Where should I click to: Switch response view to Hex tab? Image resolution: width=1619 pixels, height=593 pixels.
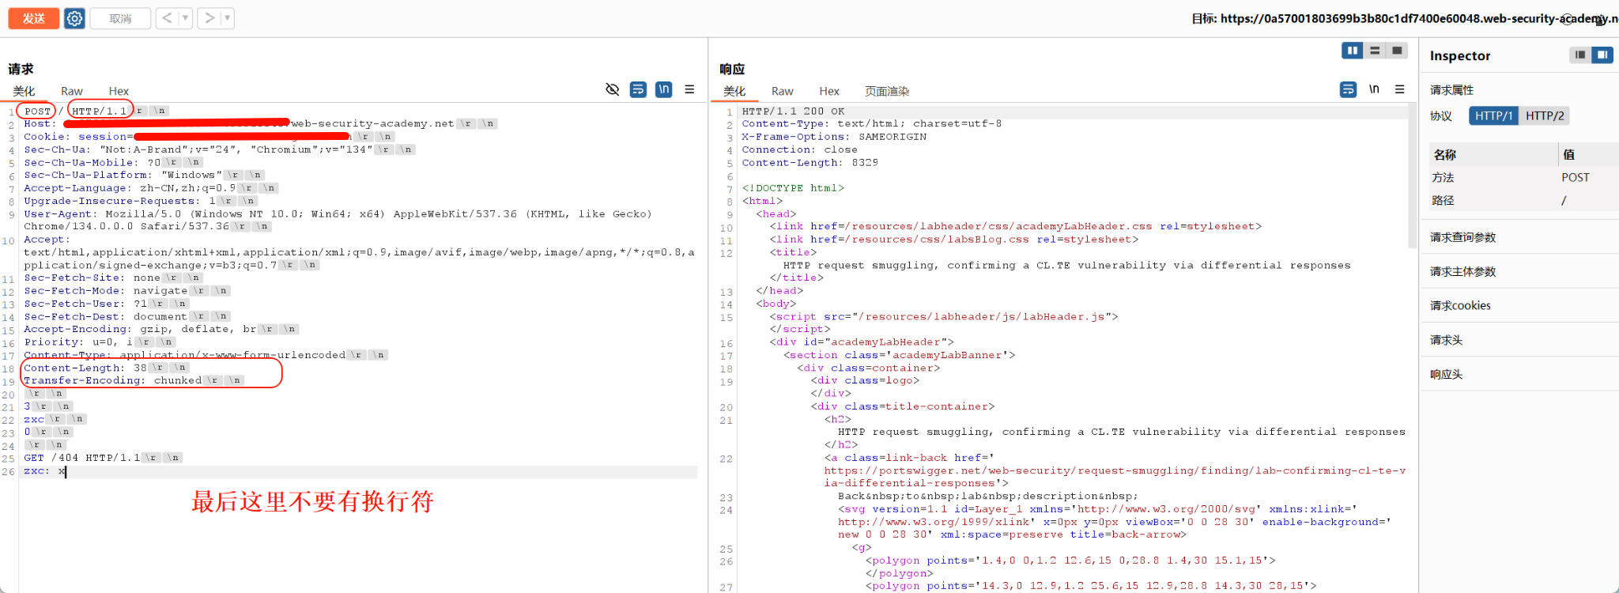click(829, 91)
